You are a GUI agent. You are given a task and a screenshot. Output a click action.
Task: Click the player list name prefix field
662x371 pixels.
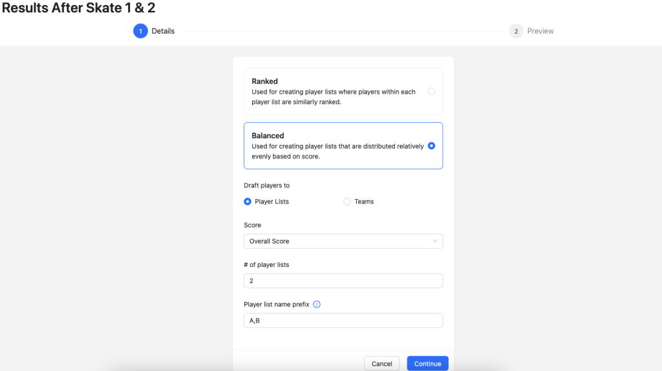(x=343, y=321)
